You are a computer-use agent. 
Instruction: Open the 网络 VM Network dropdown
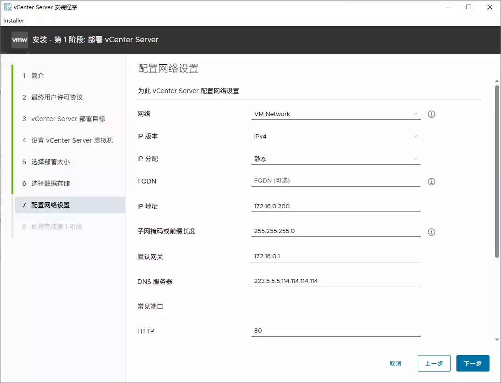coord(336,114)
